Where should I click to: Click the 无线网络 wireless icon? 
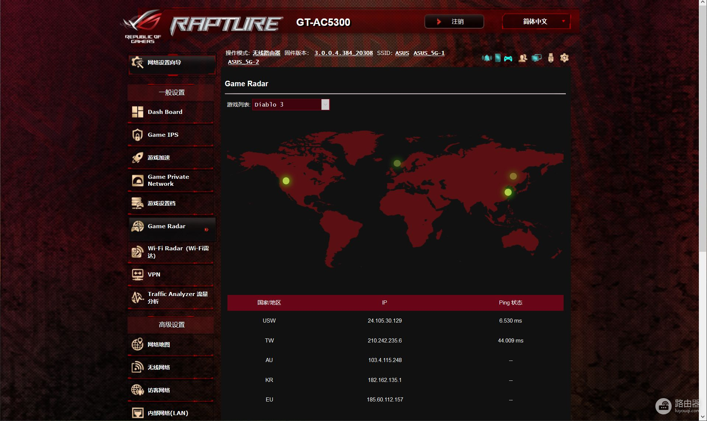[x=137, y=367]
